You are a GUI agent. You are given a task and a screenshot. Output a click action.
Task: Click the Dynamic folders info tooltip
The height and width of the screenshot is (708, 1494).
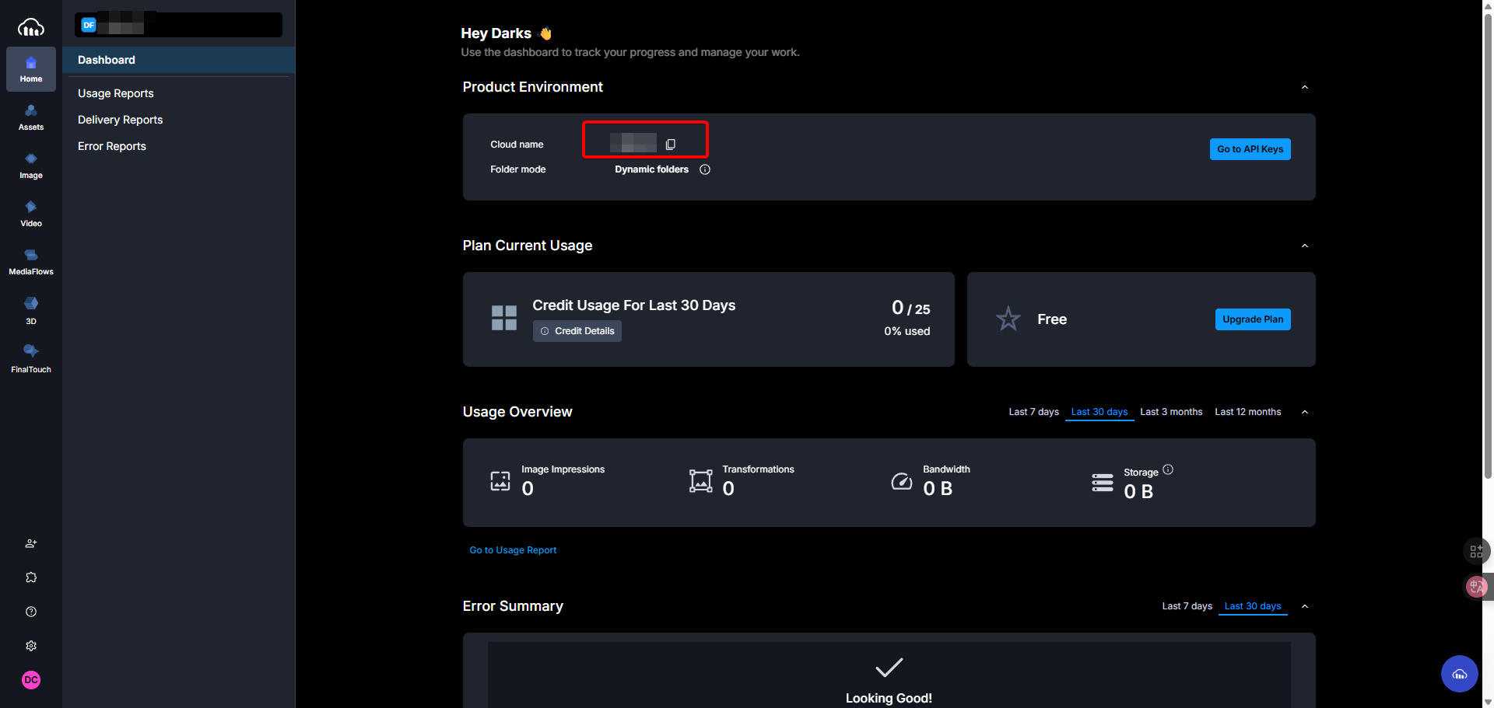click(x=705, y=169)
